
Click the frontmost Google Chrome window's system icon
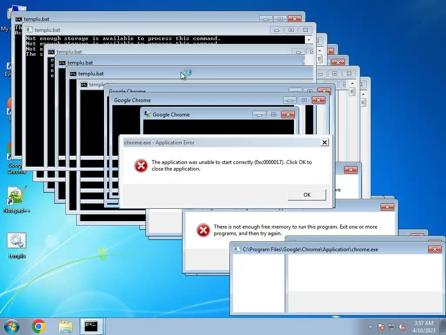[x=147, y=115]
